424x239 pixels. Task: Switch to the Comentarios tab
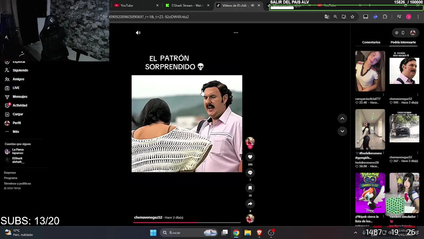pyautogui.click(x=371, y=42)
